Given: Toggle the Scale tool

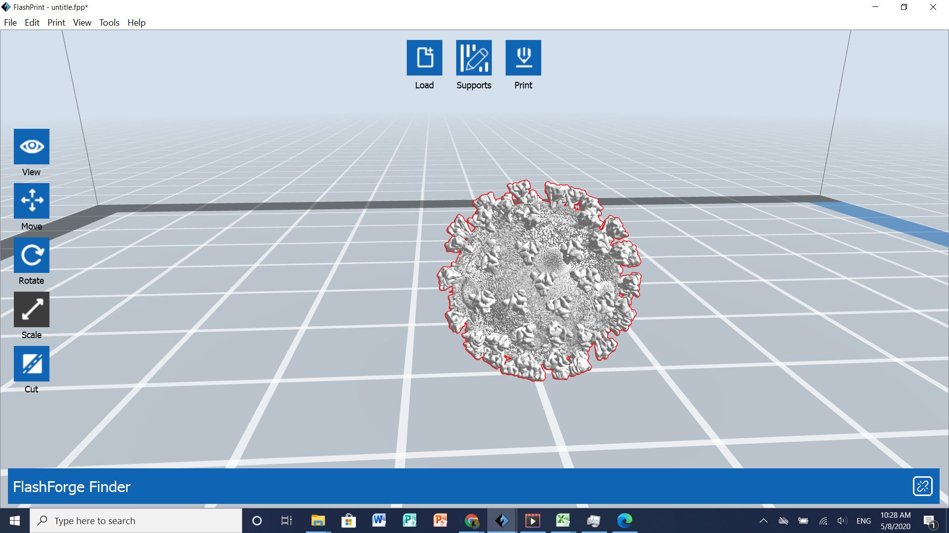Looking at the screenshot, I should tap(32, 309).
